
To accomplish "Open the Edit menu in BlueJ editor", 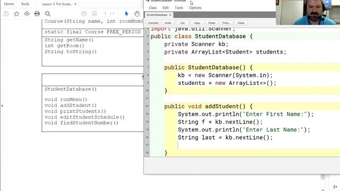I will coord(165,7).
